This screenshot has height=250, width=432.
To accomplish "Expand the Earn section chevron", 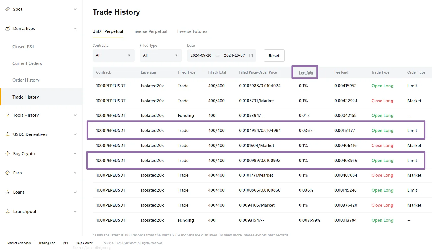I will tap(75, 173).
